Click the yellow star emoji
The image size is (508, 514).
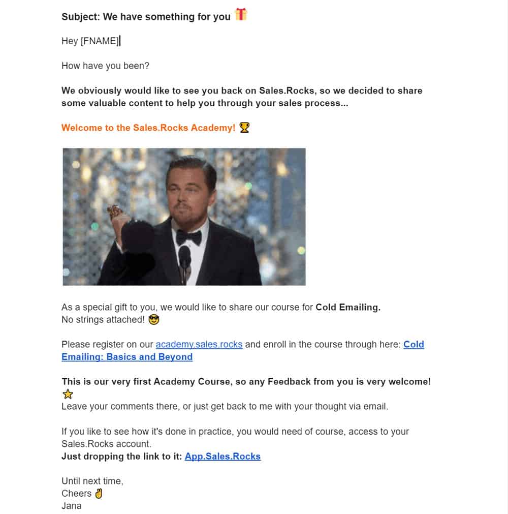pos(68,394)
